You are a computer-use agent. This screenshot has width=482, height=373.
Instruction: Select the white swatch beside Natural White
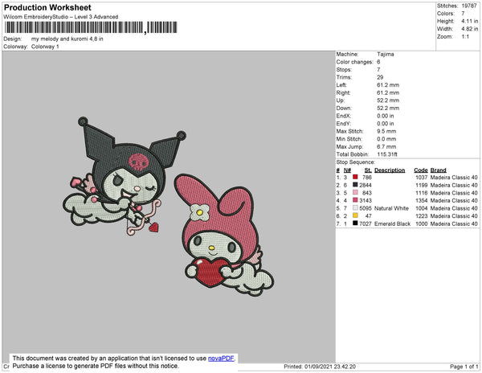355,208
